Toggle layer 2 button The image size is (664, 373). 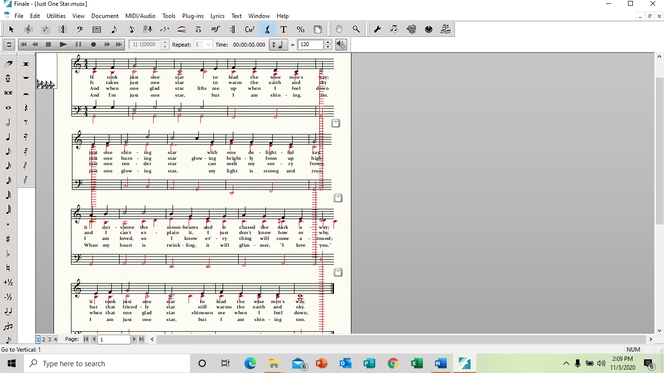[x=43, y=339]
